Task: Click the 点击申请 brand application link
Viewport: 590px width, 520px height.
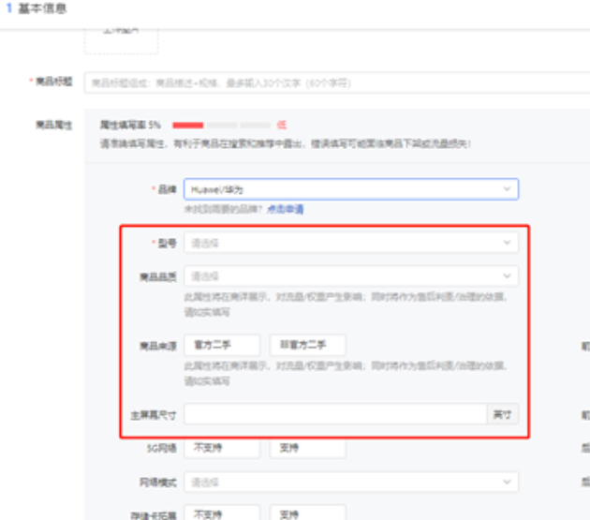Action: point(285,209)
